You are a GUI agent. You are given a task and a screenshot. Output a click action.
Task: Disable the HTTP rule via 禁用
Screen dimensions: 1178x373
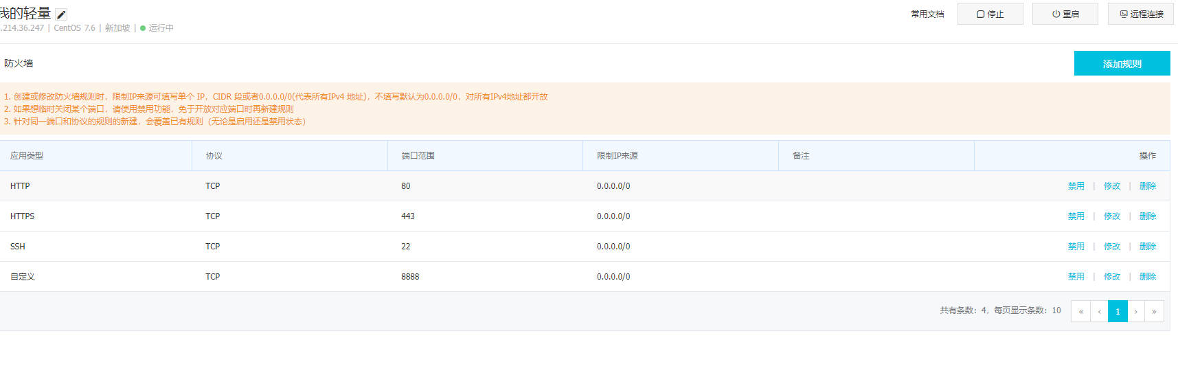point(1076,185)
